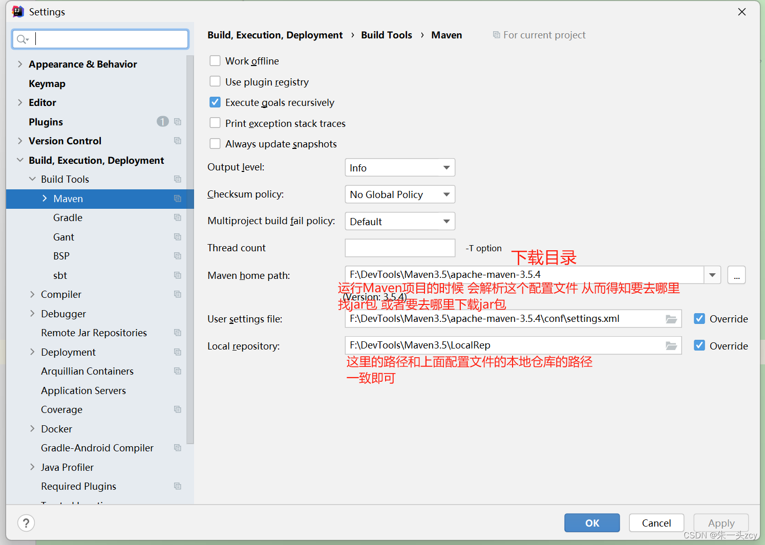765x545 pixels.
Task: Open Multiproject build fail policy dropdown
Action: click(400, 221)
